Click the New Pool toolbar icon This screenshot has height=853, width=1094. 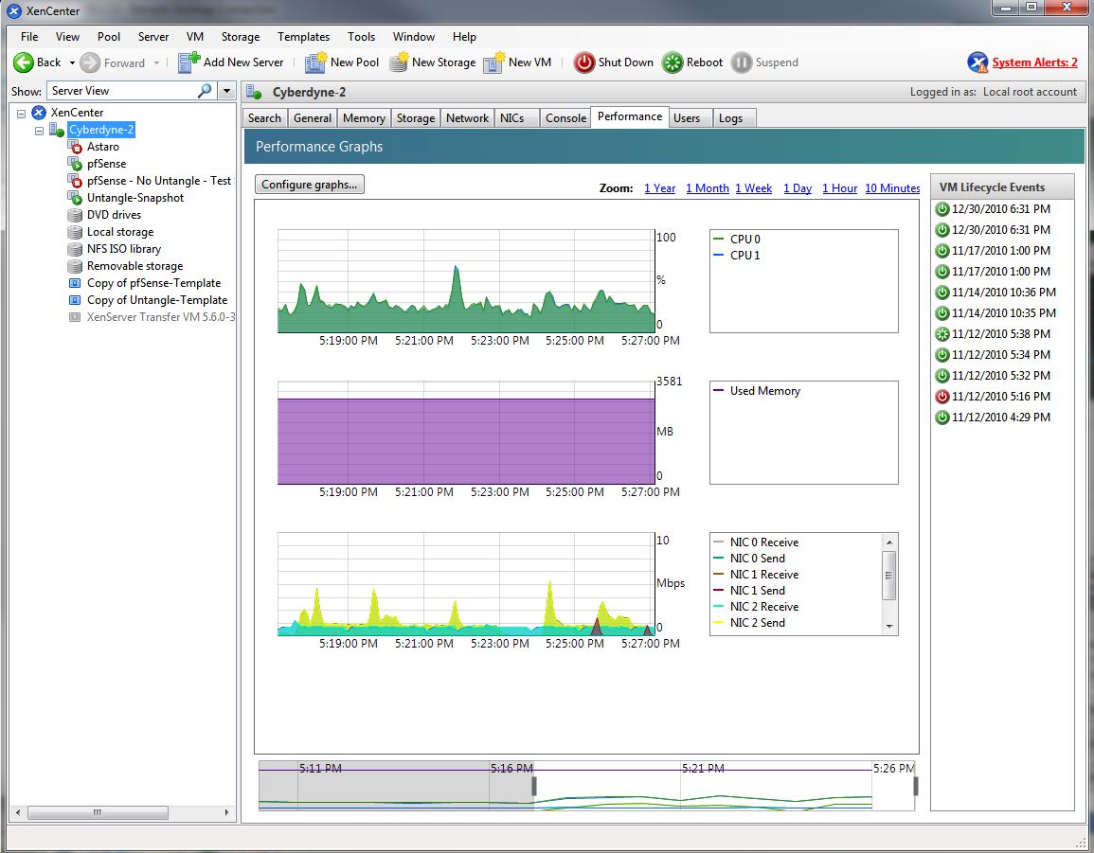coord(316,62)
